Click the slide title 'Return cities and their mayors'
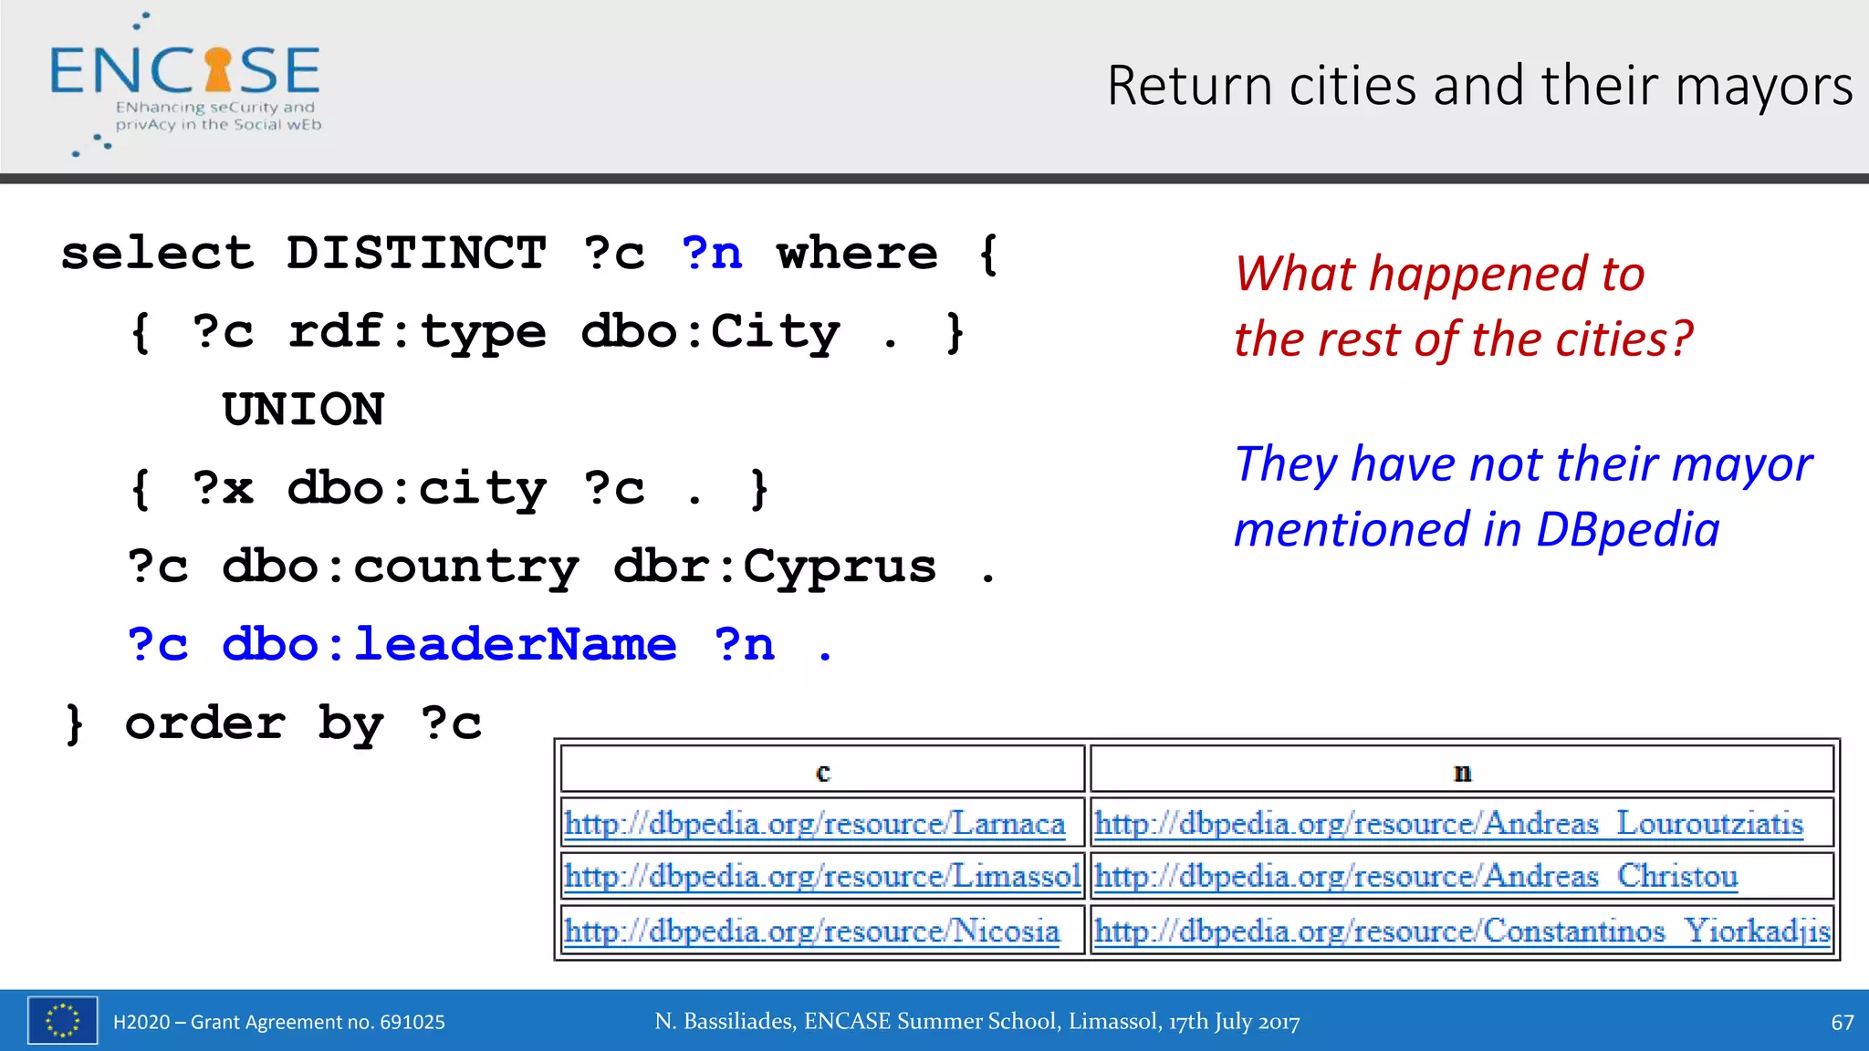The image size is (1869, 1051). coord(1478,86)
